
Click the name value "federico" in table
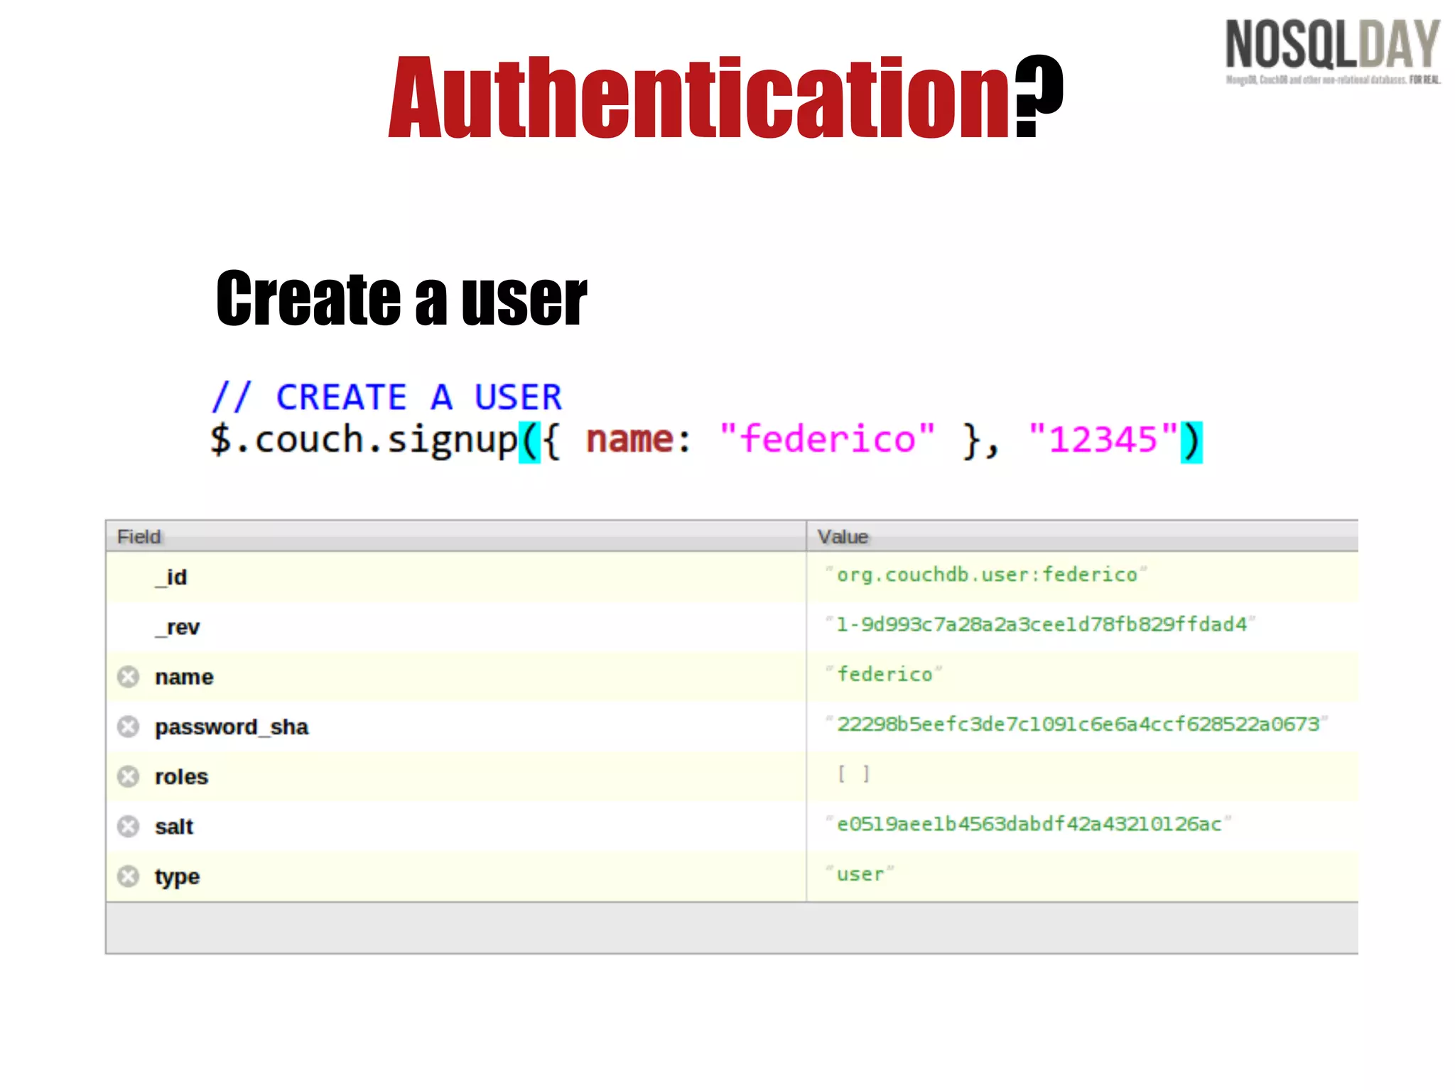884,674
